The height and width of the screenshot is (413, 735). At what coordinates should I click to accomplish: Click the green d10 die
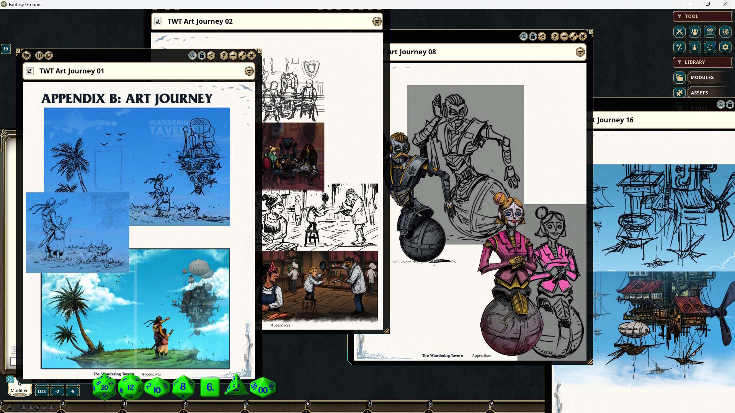pos(157,388)
